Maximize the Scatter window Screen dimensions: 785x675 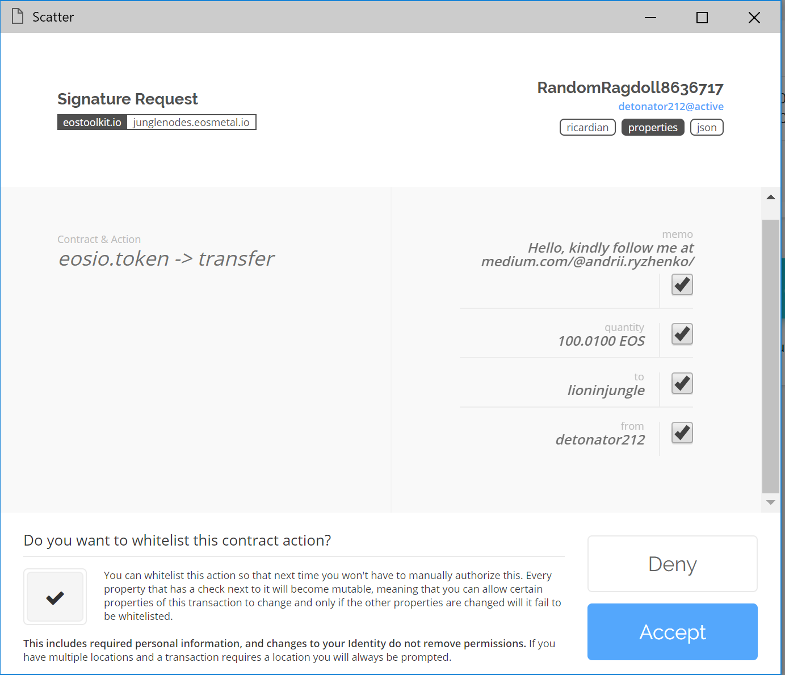[x=702, y=17]
